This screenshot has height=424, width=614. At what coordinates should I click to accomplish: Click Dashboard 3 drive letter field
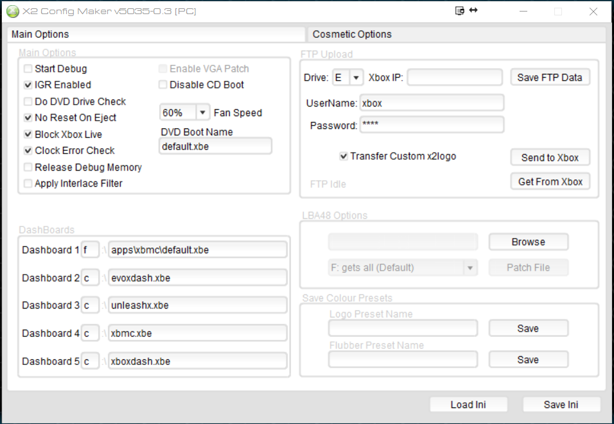coord(90,305)
